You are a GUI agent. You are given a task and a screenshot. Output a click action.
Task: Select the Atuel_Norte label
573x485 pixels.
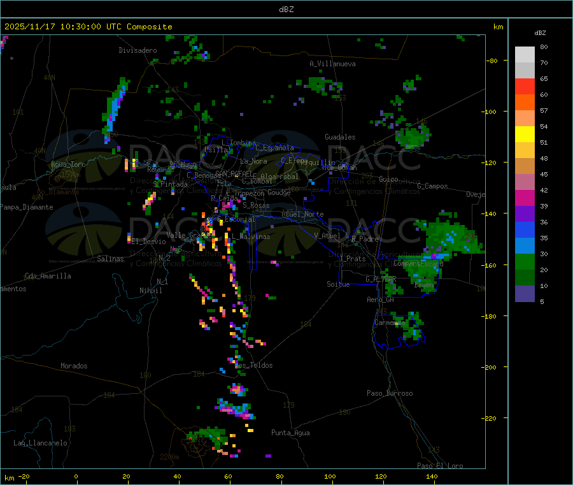[x=302, y=214]
